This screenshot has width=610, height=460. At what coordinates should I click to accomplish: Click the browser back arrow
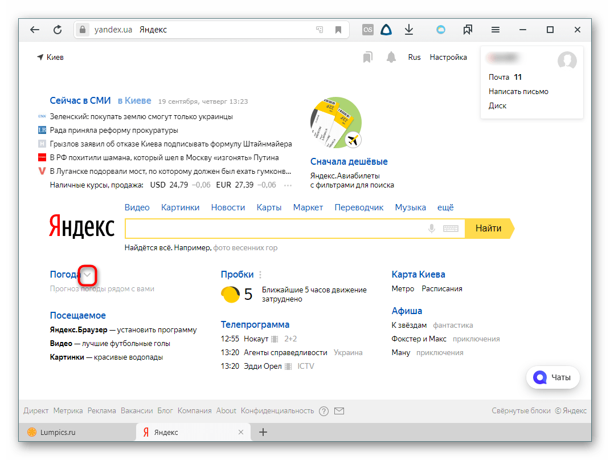[x=35, y=30]
